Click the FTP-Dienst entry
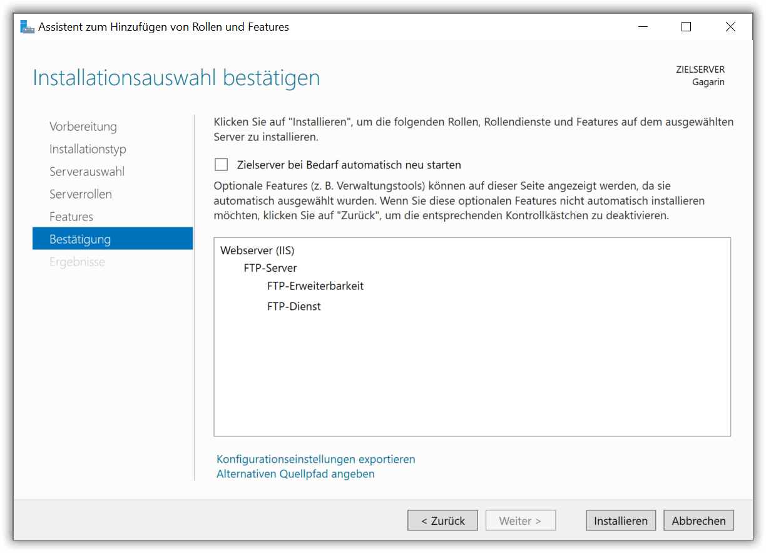Screen dimensions: 766x553 [294, 307]
